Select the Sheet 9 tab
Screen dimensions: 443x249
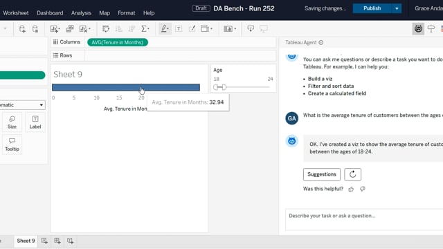(26, 241)
